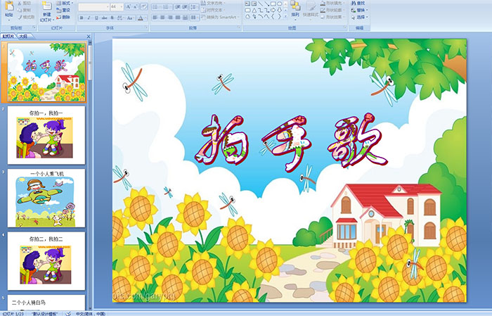This screenshot has height=316, width=492.
Task: Open the Character Spacing dropdown
Action: pyautogui.click(x=120, y=18)
